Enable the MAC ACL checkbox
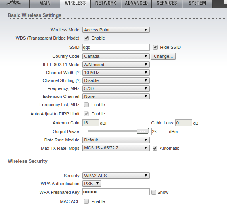 click(x=86, y=201)
